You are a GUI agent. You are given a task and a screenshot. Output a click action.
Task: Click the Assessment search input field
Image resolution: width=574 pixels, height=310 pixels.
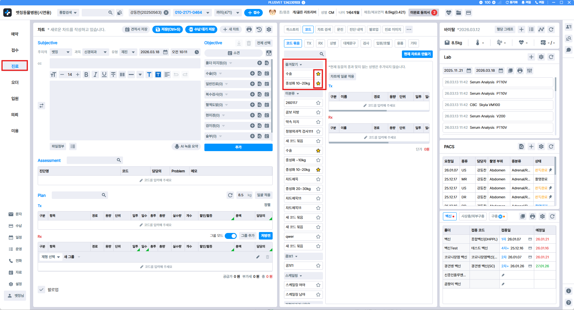tap(95, 160)
